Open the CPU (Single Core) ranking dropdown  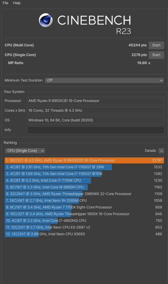coord(25,151)
